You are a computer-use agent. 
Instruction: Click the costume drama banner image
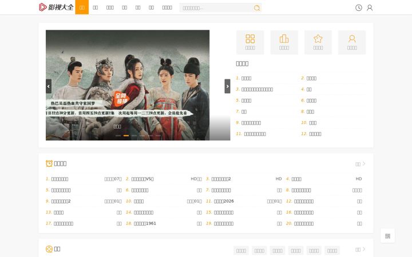click(x=128, y=85)
